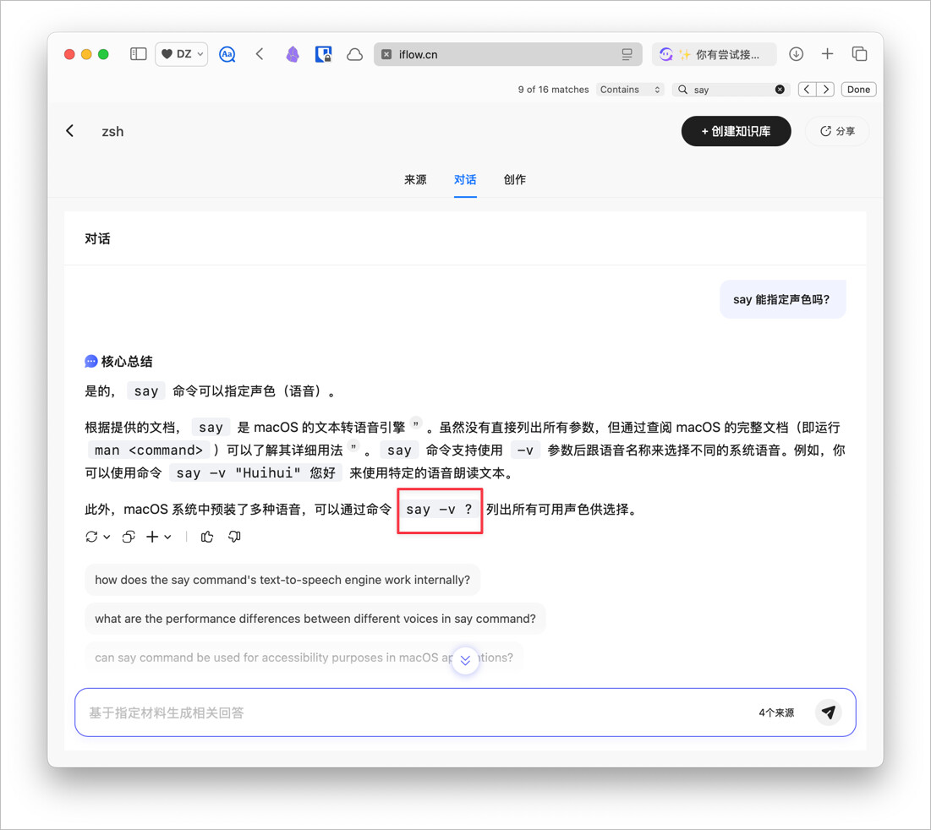Switch to the 创作 tab
This screenshot has width=931, height=830.
click(514, 179)
